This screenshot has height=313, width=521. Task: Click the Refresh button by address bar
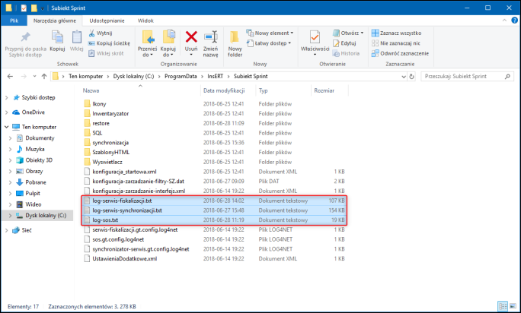pos(411,77)
